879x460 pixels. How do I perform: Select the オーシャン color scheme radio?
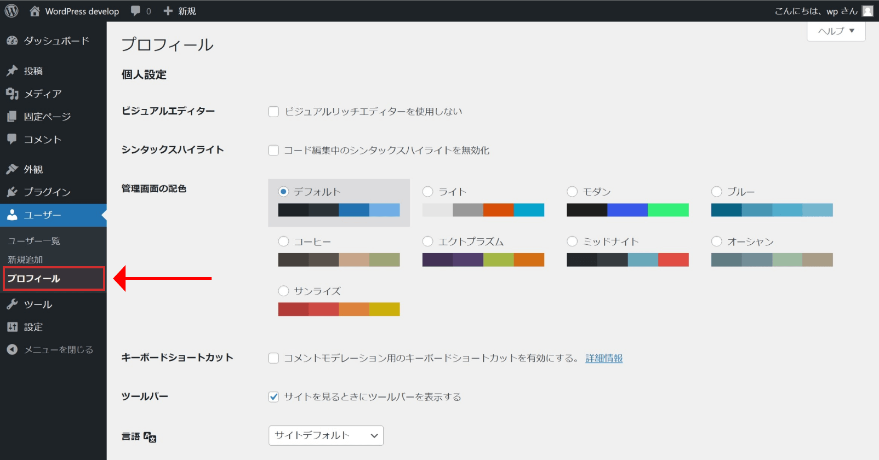pyautogui.click(x=717, y=242)
